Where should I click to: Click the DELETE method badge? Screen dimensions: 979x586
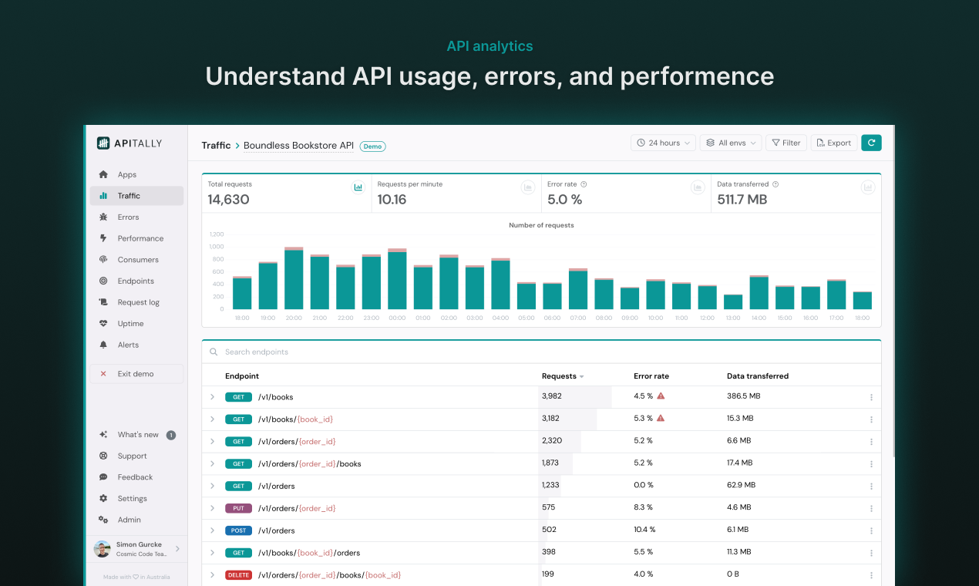[x=239, y=575]
